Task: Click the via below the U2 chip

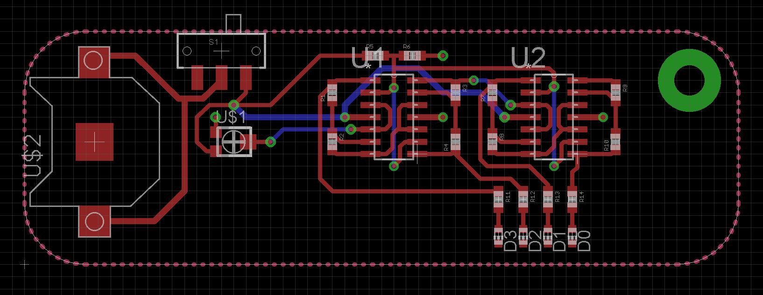Action: [x=554, y=165]
